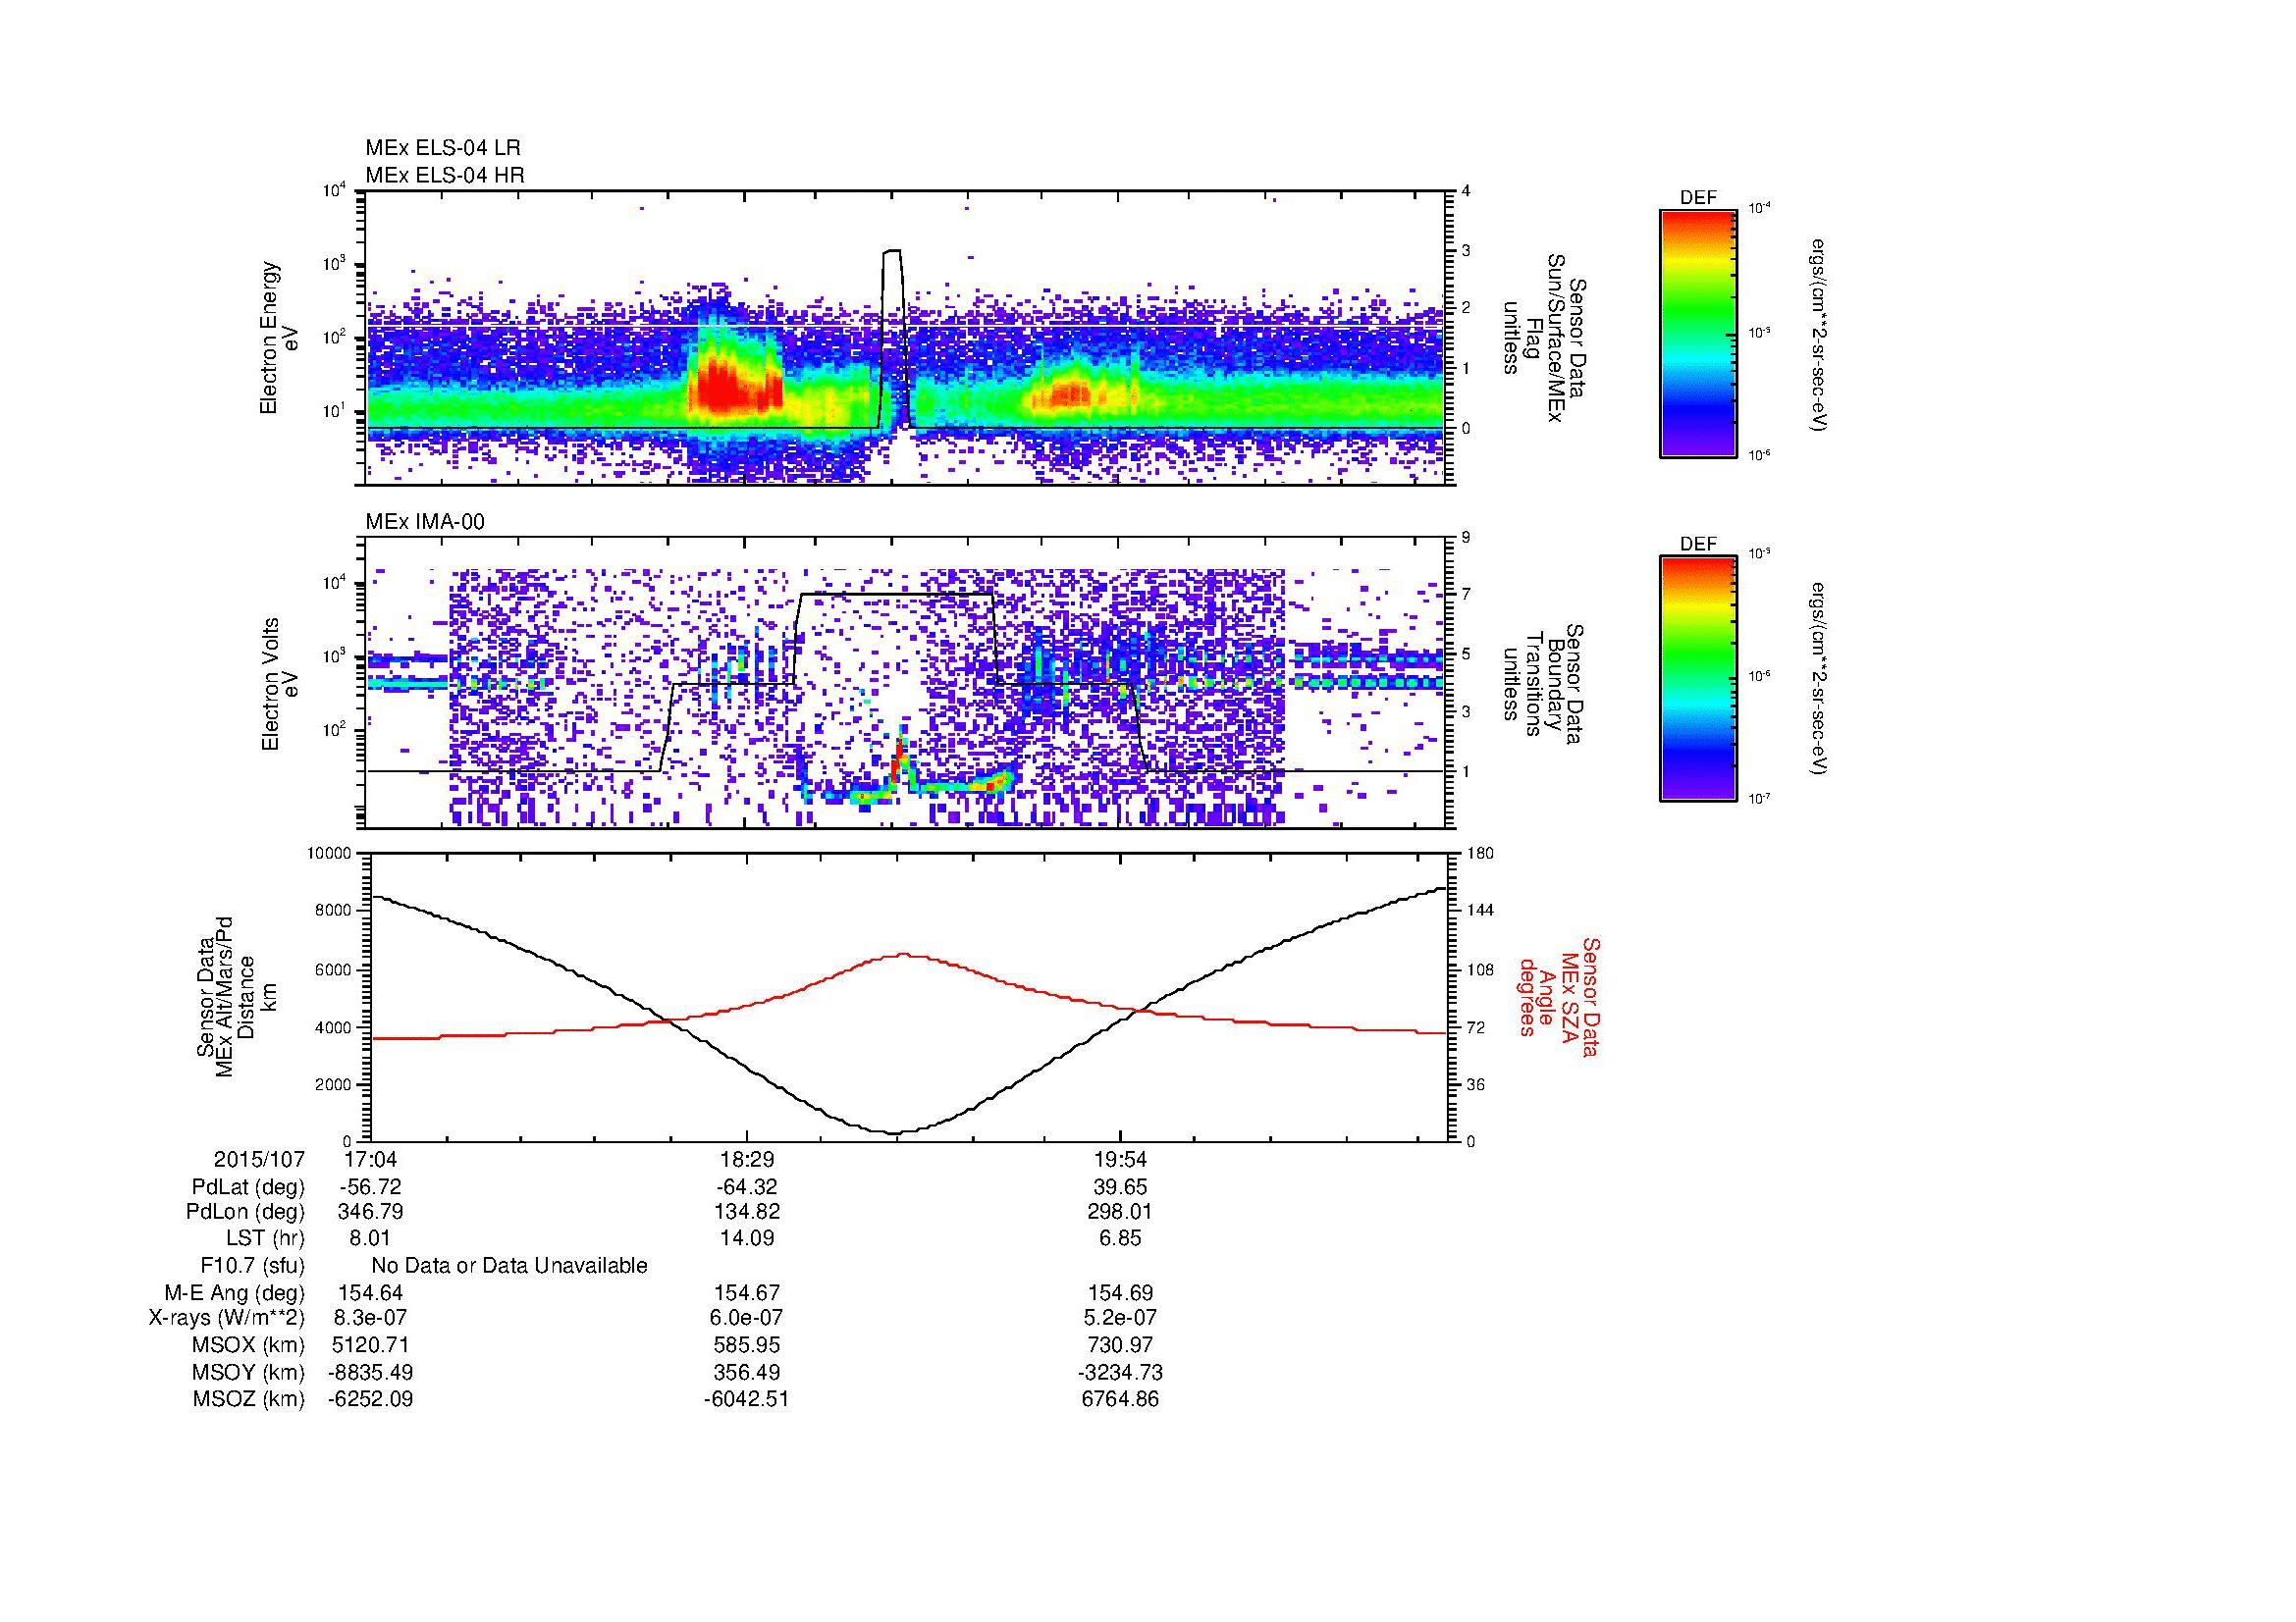Click the MSOZ value '6764.86'
The height and width of the screenshot is (1622, 2296).
tap(1120, 1399)
